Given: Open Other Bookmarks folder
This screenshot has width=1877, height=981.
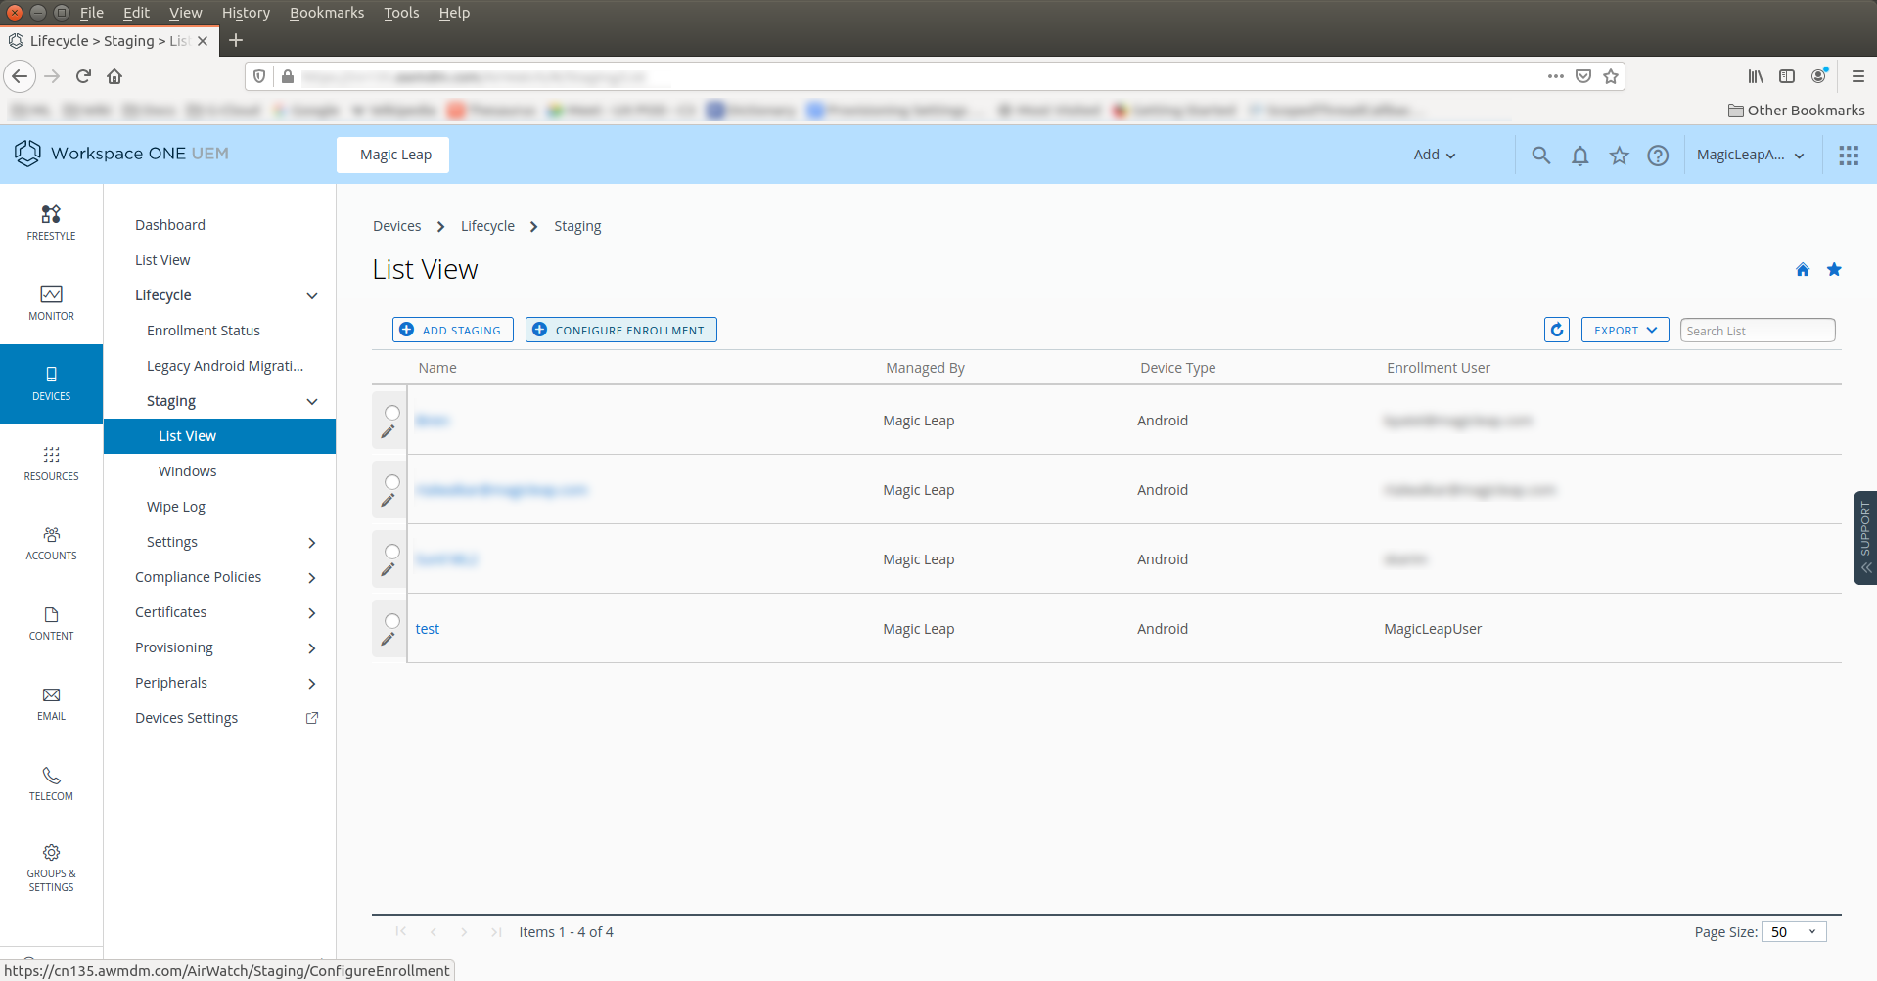Looking at the screenshot, I should pyautogui.click(x=1796, y=111).
